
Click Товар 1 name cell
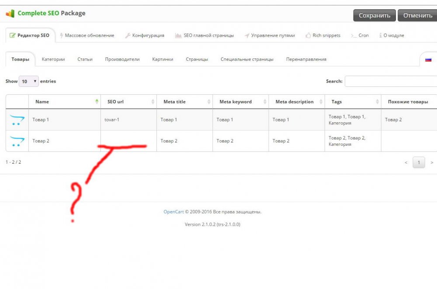coord(65,120)
